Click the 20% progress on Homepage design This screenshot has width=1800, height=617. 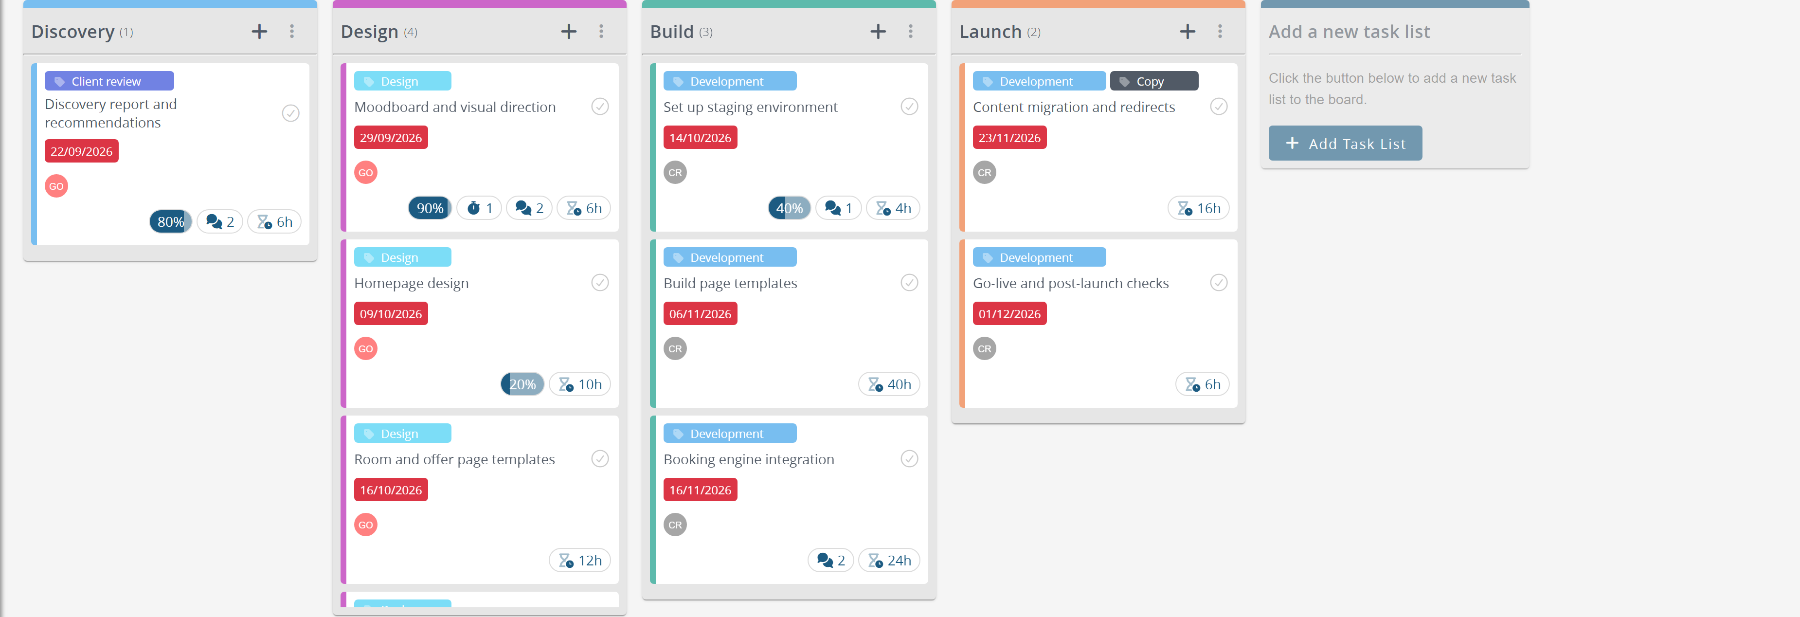[x=522, y=383]
